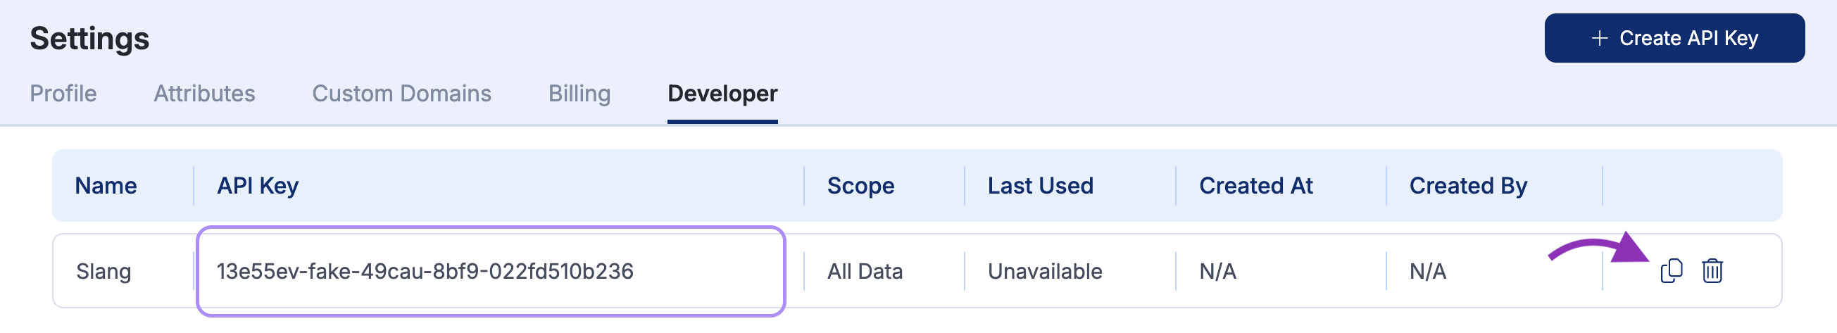Copy the Slang API key
Viewport: 1837px width, 333px height.
tap(1671, 271)
